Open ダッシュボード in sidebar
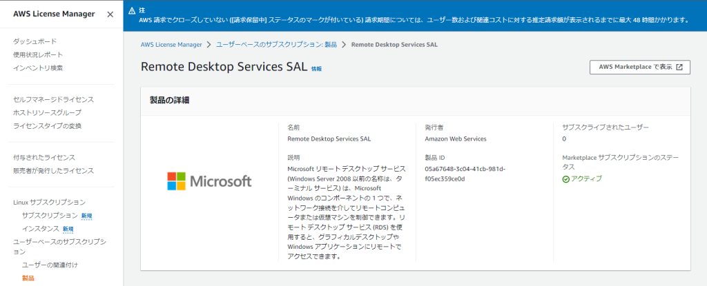 pyautogui.click(x=35, y=41)
